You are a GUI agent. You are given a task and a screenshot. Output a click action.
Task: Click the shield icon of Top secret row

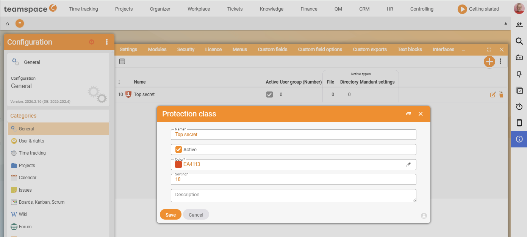pyautogui.click(x=128, y=94)
